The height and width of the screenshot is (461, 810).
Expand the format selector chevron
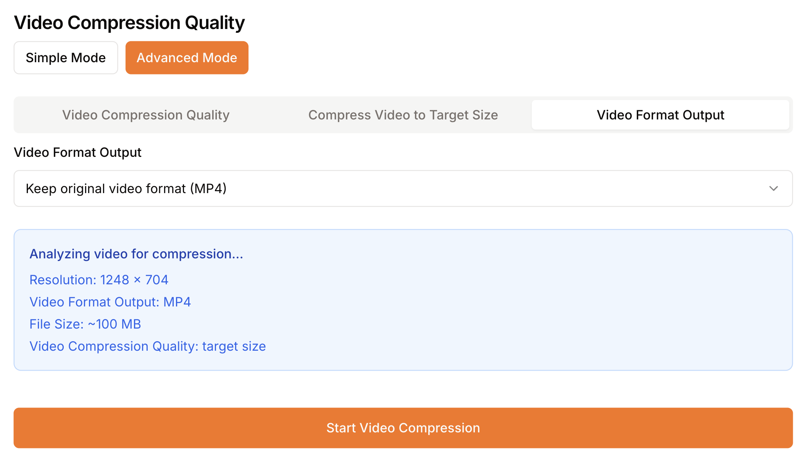pos(773,189)
